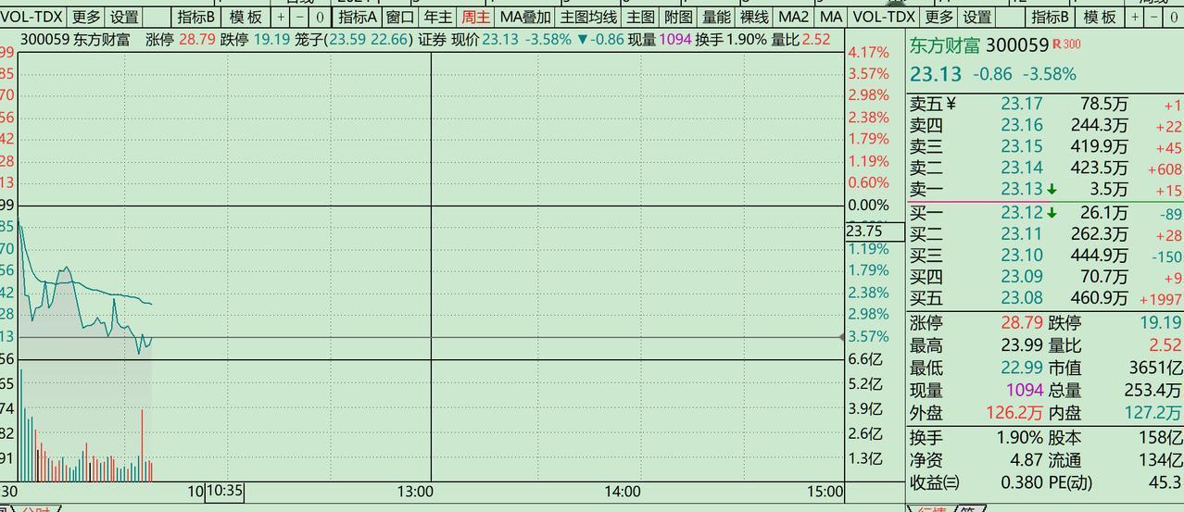Click the 涨停 28.79 value in the quote panel
Screen dimensions: 1184x512
[1022, 323]
